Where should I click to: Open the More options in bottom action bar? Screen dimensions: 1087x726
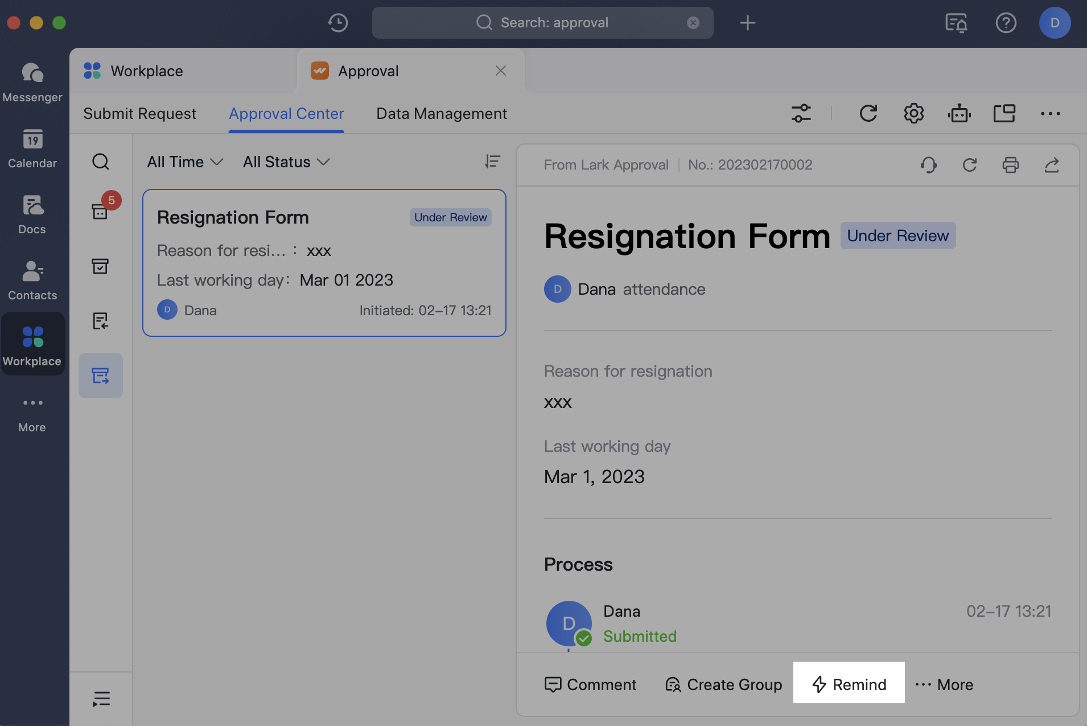(x=944, y=684)
